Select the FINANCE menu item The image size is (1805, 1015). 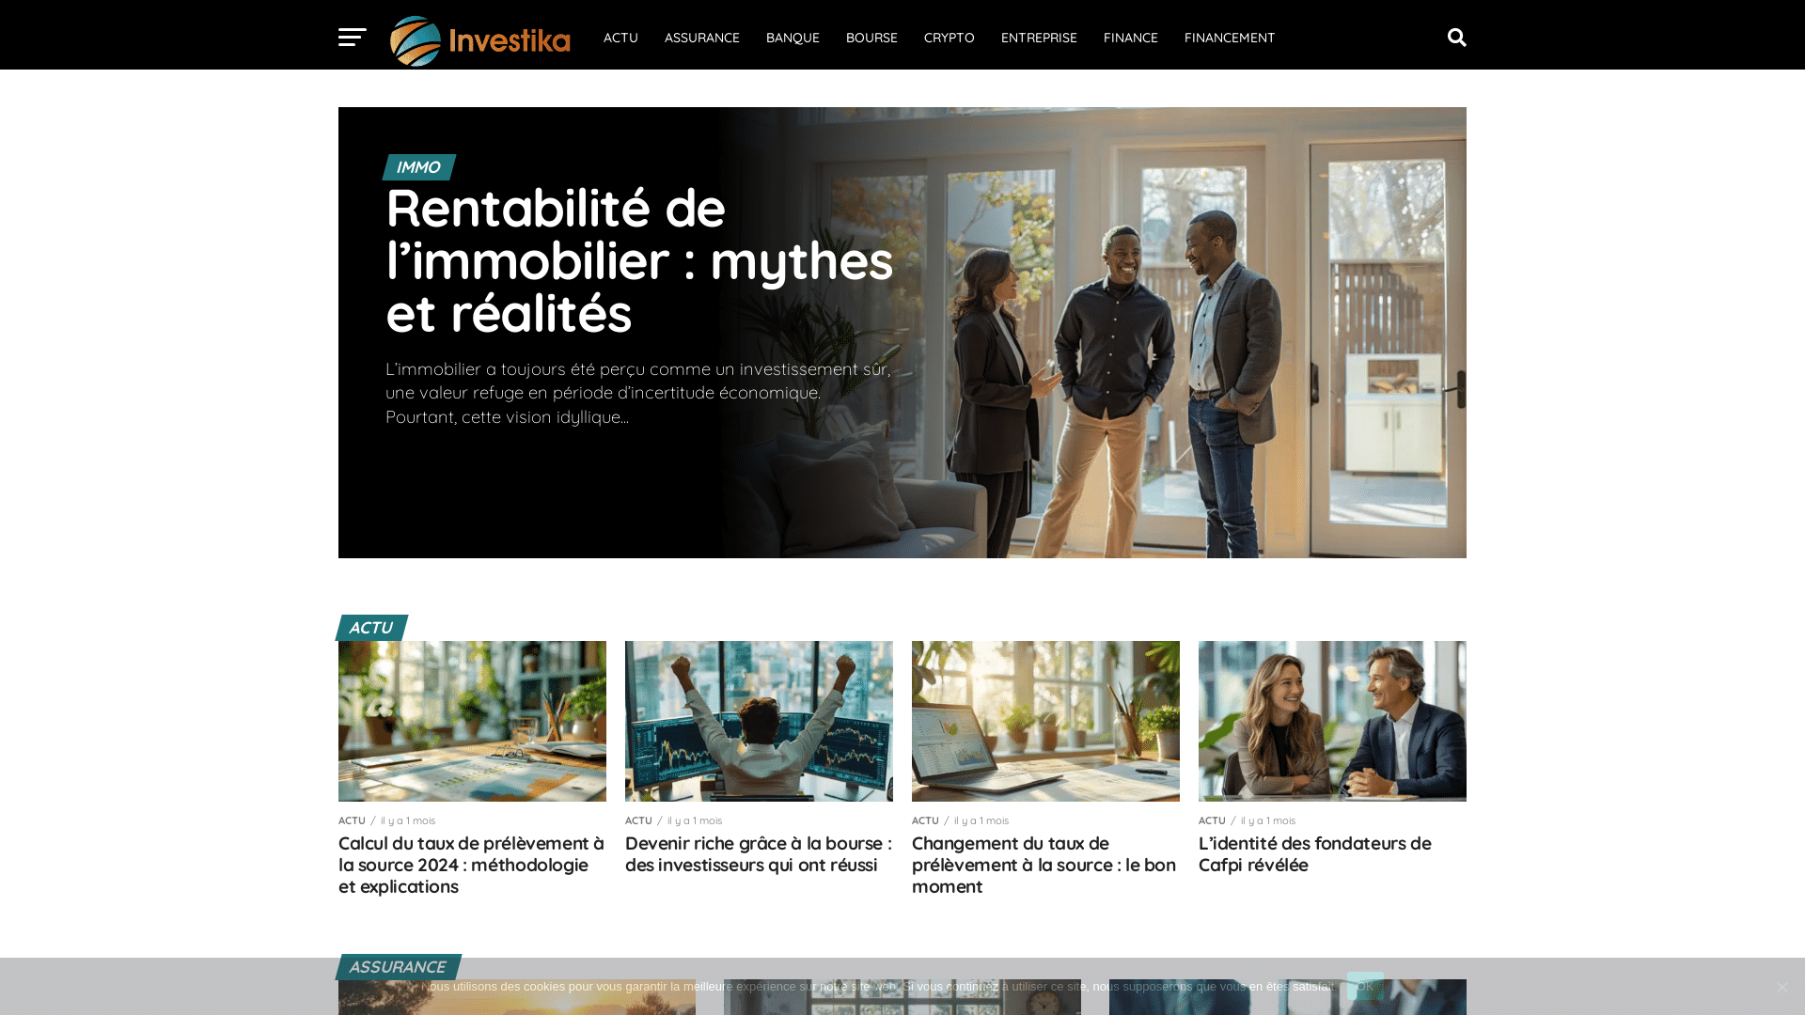click(1131, 38)
